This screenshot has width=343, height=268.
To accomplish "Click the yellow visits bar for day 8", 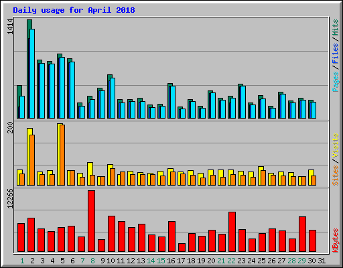I will click(x=90, y=174).
